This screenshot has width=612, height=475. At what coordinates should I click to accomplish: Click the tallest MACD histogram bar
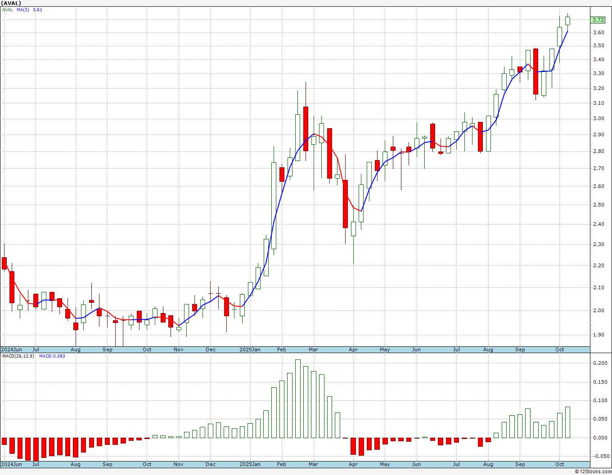[x=298, y=399]
